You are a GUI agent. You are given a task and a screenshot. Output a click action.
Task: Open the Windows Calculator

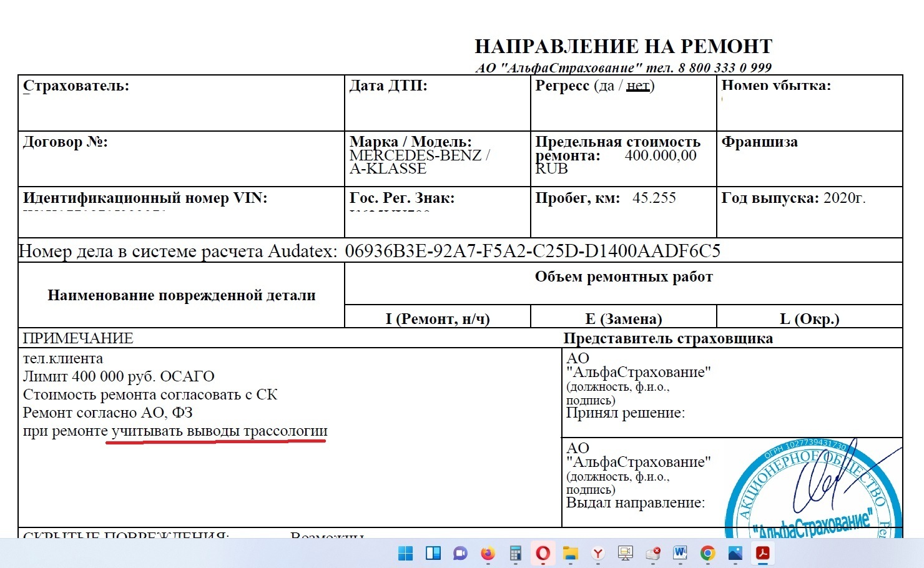pyautogui.click(x=515, y=553)
